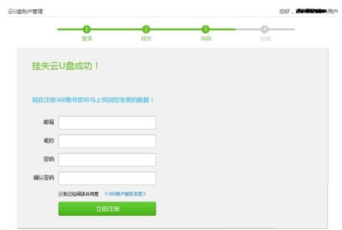Image resolution: width=342 pixels, height=230 pixels.
Task: Click the greyed step 4 circle
Action: (264, 29)
